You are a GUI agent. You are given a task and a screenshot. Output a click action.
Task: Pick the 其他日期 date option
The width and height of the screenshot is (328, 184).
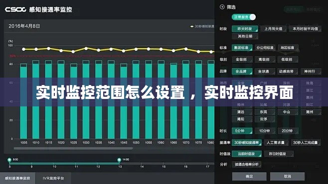pyautogui.click(x=245, y=36)
